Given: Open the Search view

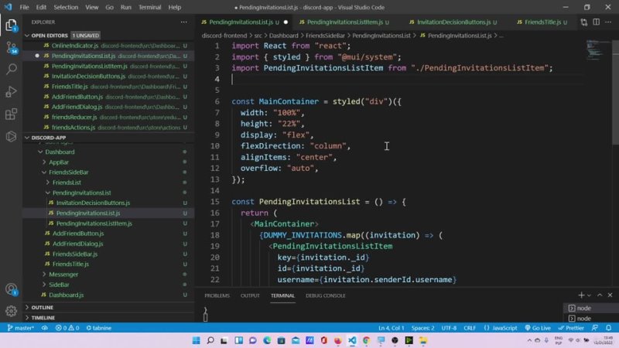Looking at the screenshot, I should [11, 70].
